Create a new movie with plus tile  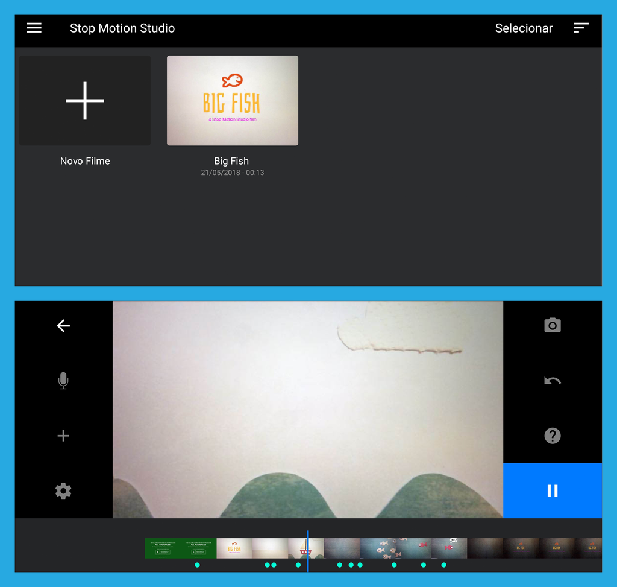point(85,101)
